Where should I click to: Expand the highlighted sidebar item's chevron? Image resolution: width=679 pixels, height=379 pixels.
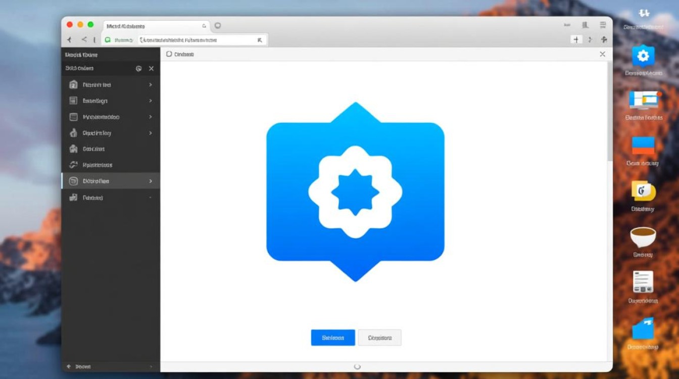click(x=151, y=181)
